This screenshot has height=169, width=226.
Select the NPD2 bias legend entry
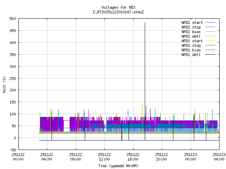point(191,32)
